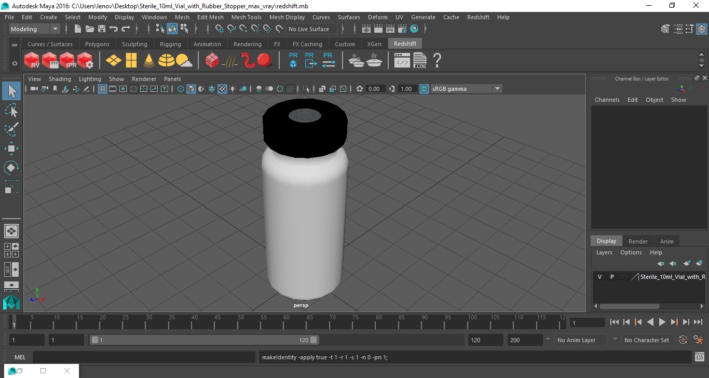Open the viewport Shading menu

(60, 79)
